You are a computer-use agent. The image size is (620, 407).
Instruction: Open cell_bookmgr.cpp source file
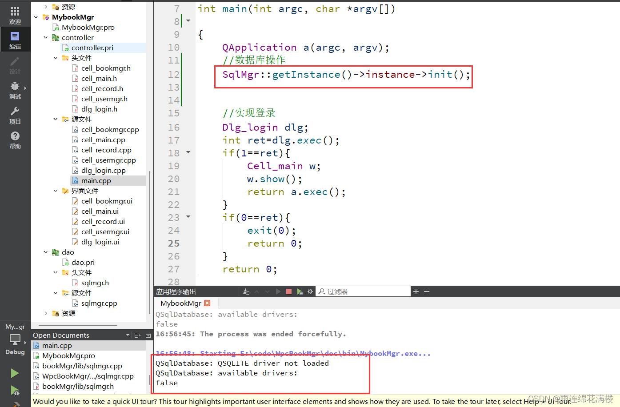[110, 129]
